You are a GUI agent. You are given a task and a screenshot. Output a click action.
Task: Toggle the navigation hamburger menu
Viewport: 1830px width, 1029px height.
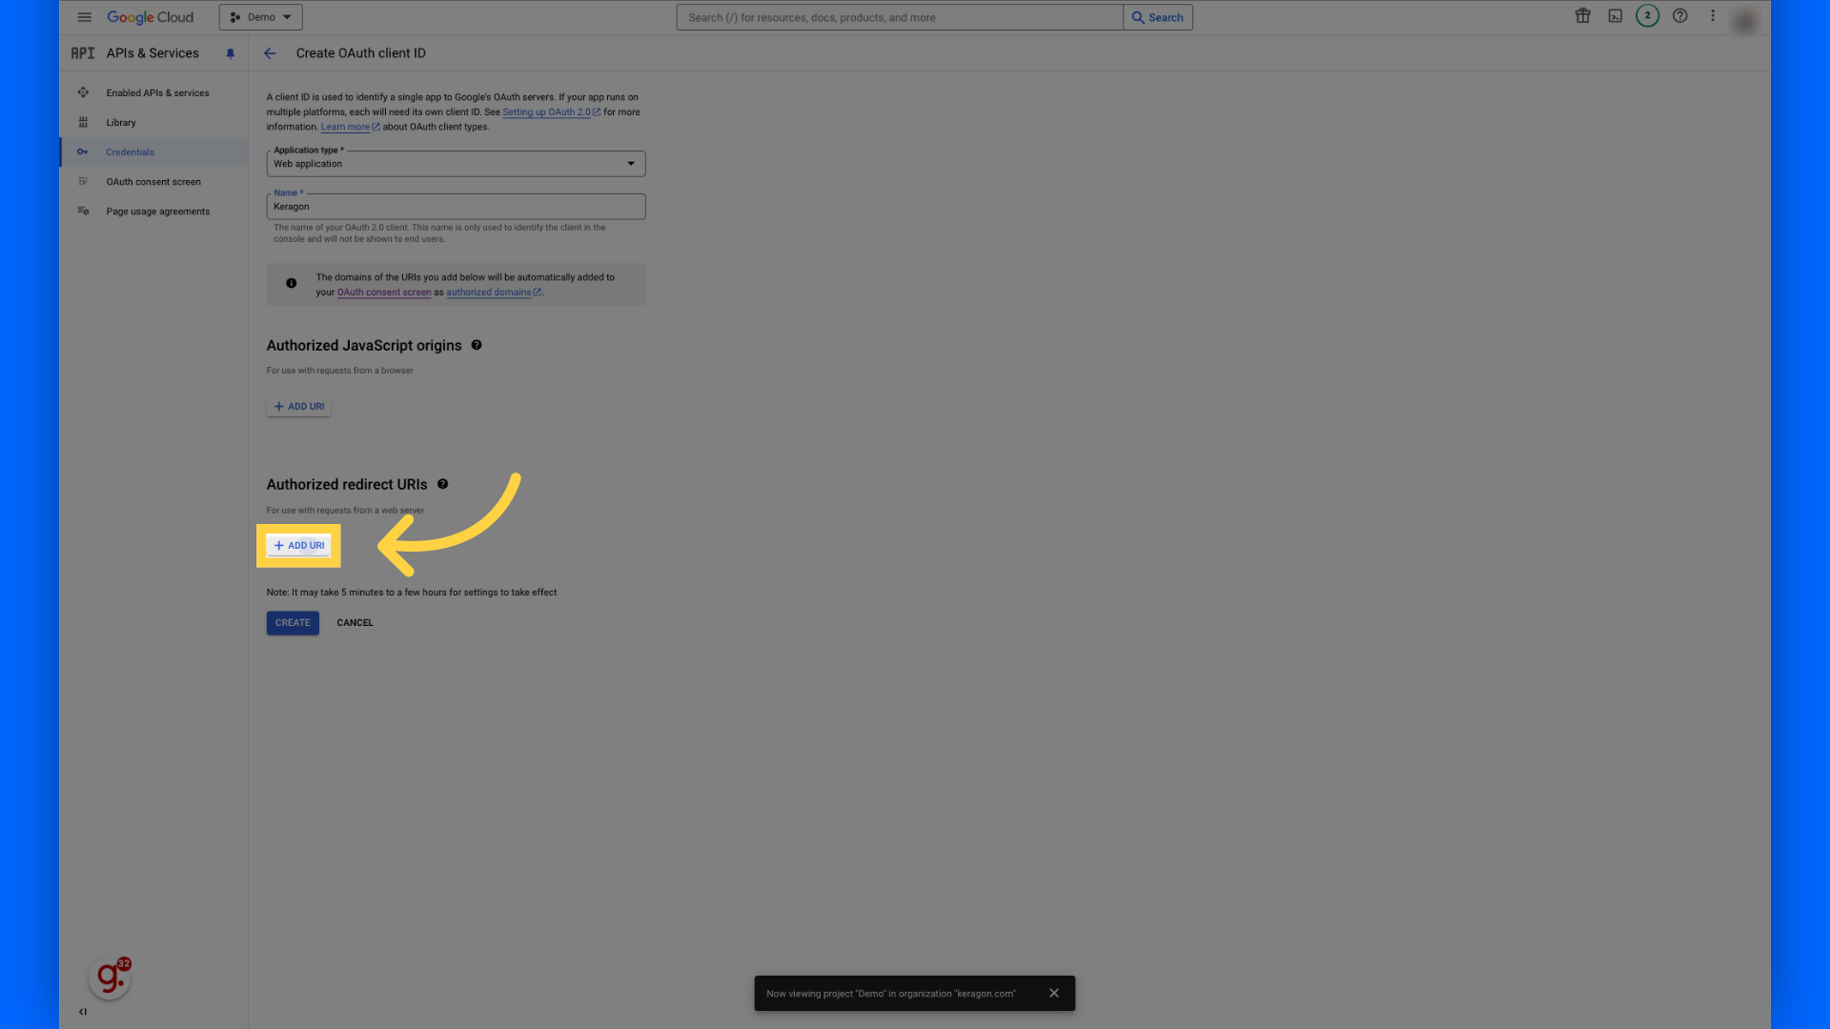(84, 16)
